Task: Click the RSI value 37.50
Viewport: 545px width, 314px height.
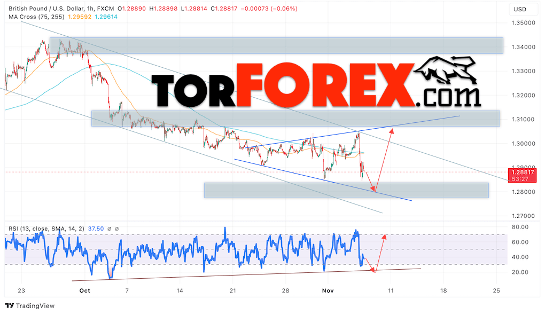Action: click(x=96, y=229)
